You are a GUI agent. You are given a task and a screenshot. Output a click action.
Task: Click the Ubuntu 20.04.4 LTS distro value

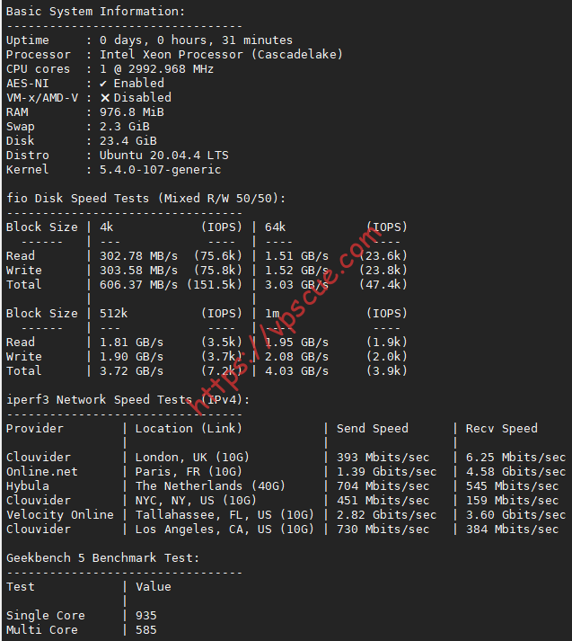point(164,156)
